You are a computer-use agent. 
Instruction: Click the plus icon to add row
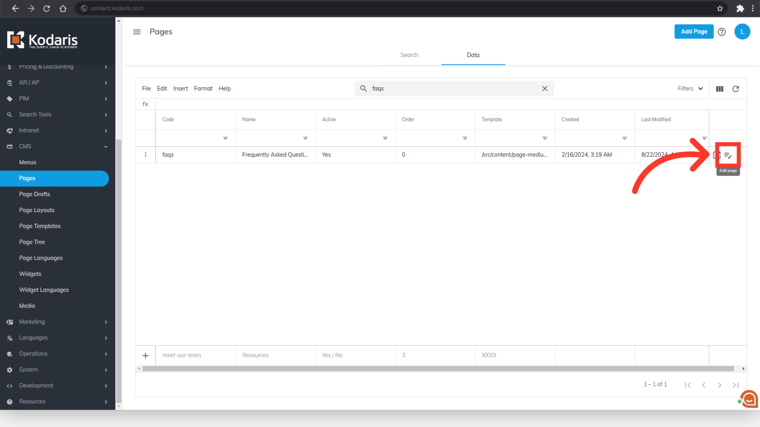[146, 355]
